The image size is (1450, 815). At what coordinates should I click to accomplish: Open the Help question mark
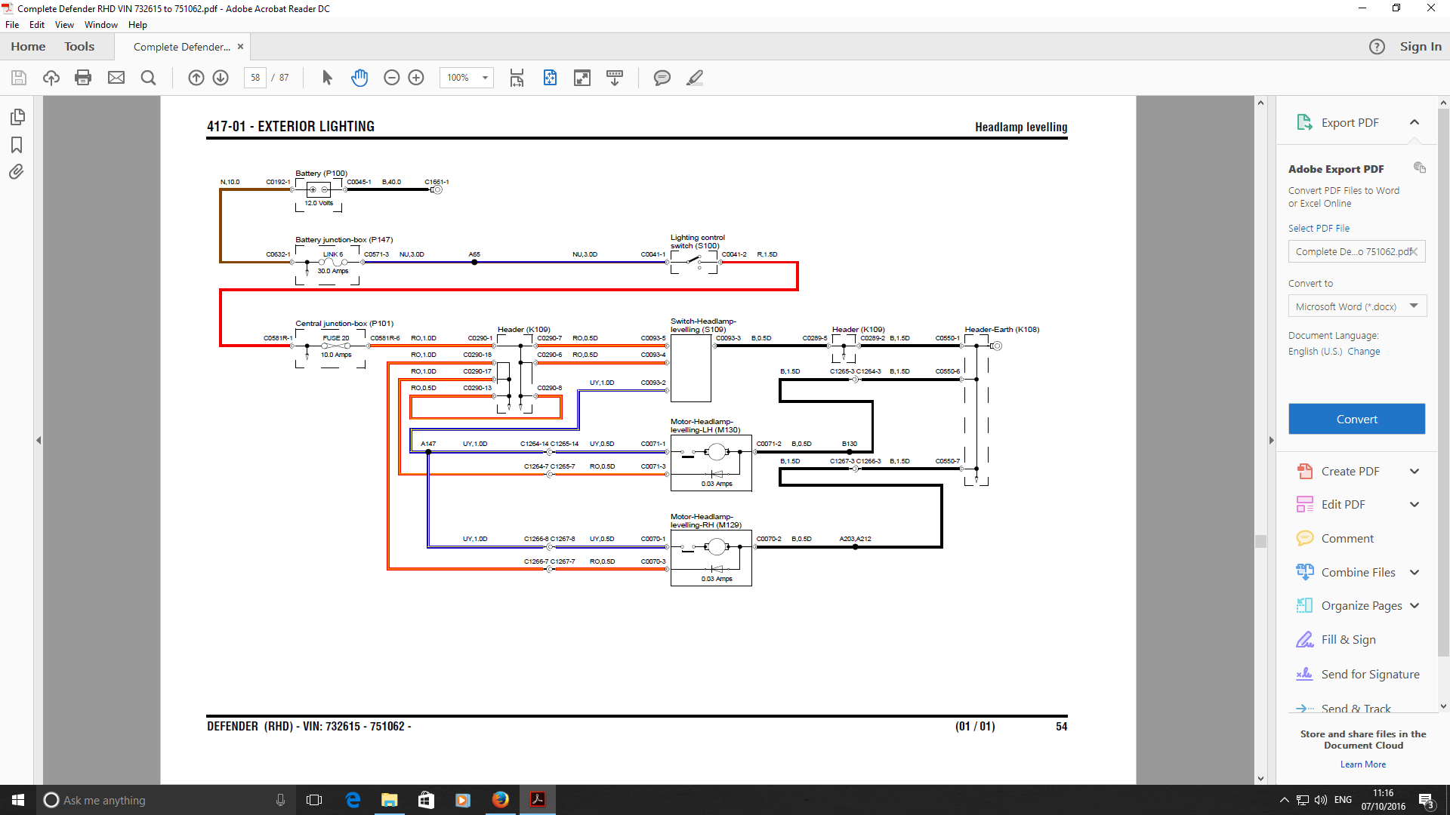point(1377,47)
